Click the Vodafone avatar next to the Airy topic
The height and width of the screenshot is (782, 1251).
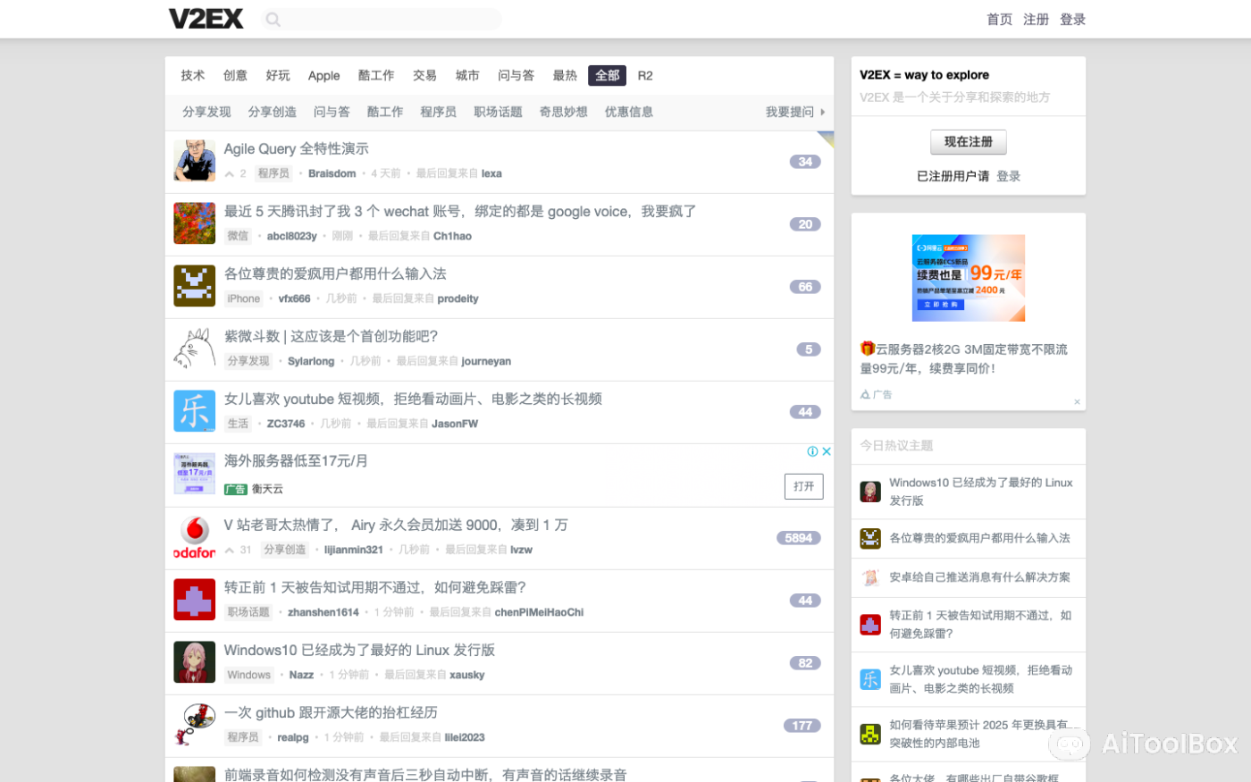pos(194,536)
